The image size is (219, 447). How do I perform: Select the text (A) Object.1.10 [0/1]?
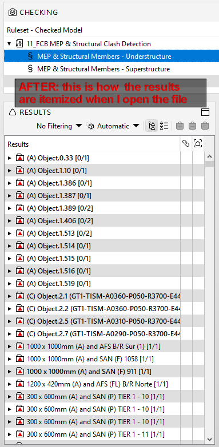(x=57, y=171)
